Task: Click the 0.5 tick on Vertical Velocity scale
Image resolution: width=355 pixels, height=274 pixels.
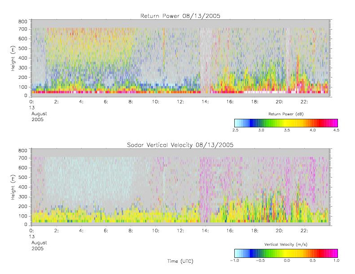Action: [x=313, y=261]
